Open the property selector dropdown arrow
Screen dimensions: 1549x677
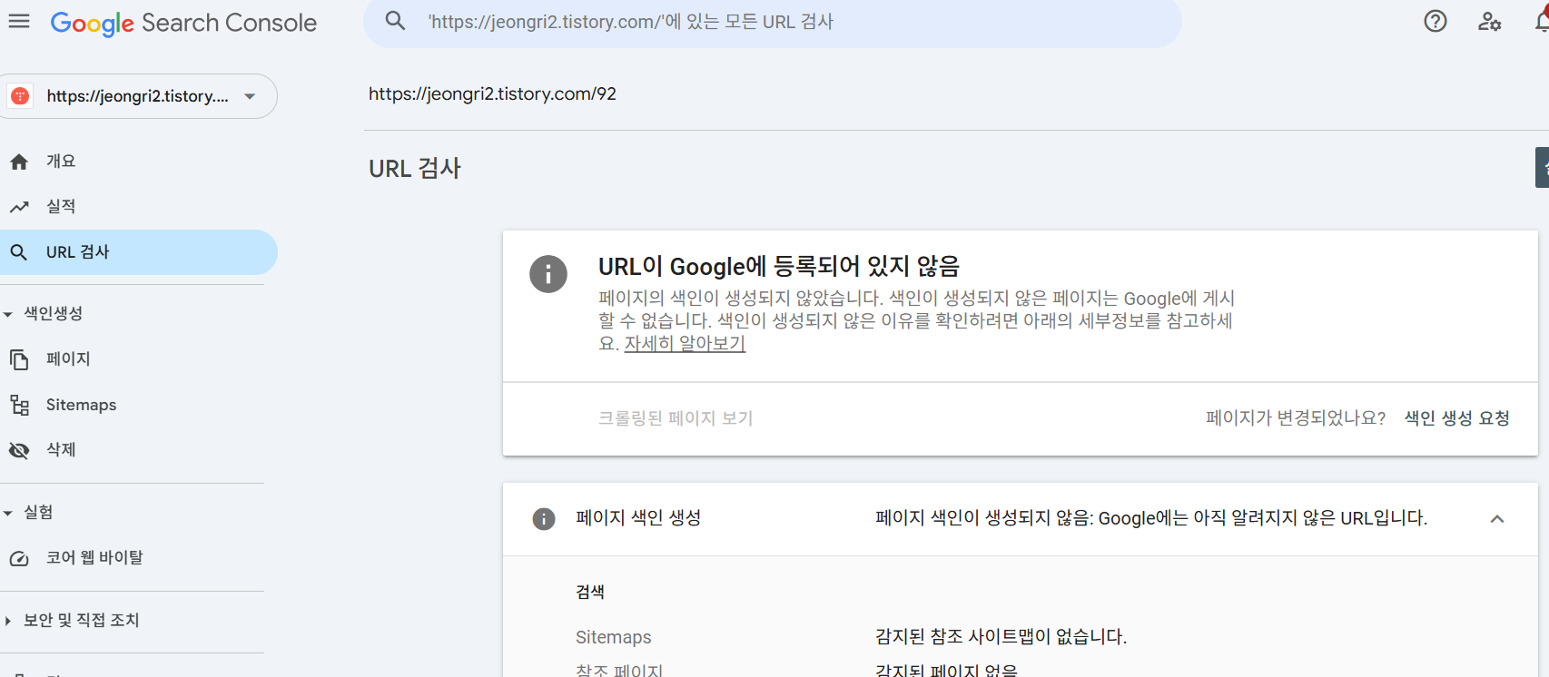pos(250,96)
